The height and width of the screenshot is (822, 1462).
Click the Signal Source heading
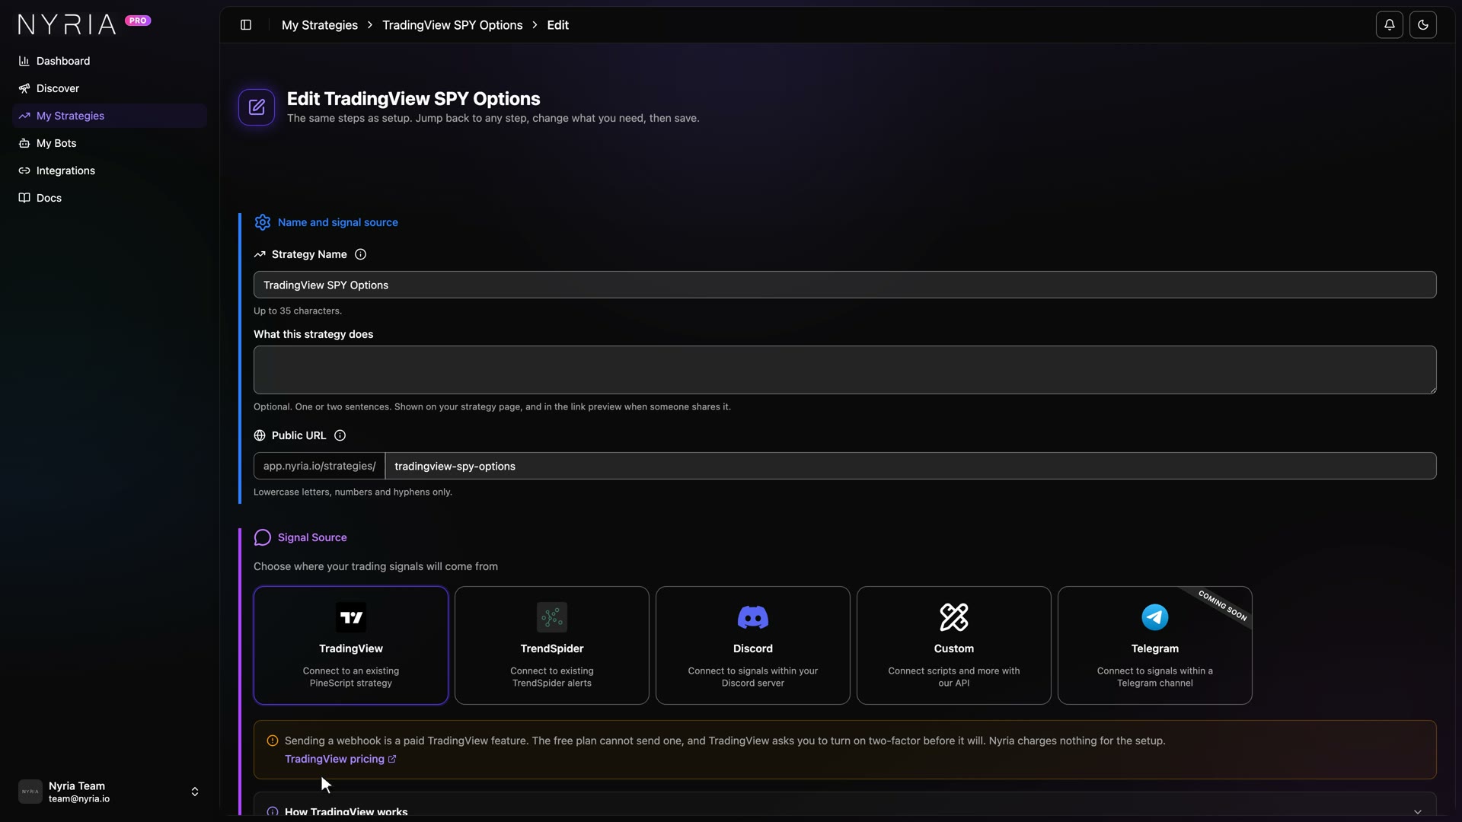point(312,537)
